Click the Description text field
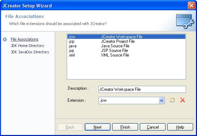197x136 pixels. [x=142, y=89]
